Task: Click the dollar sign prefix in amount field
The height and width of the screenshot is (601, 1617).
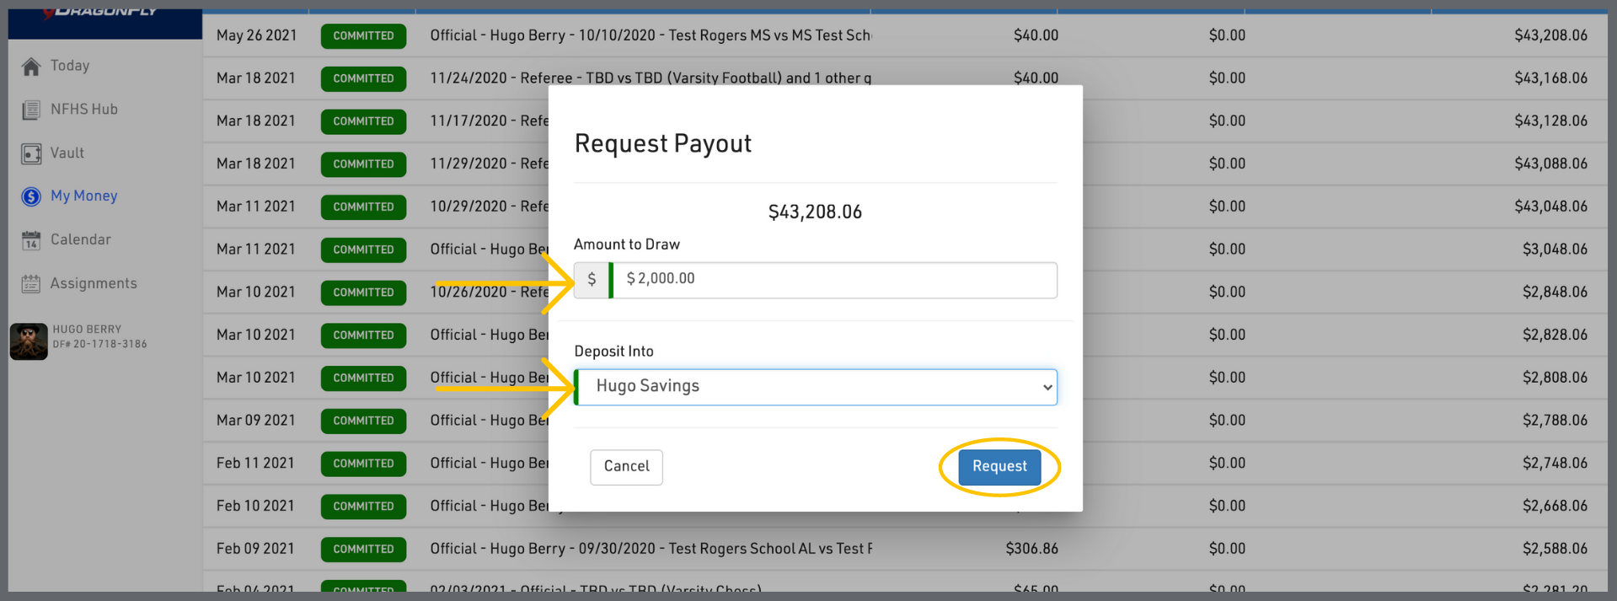Action: [x=592, y=280]
